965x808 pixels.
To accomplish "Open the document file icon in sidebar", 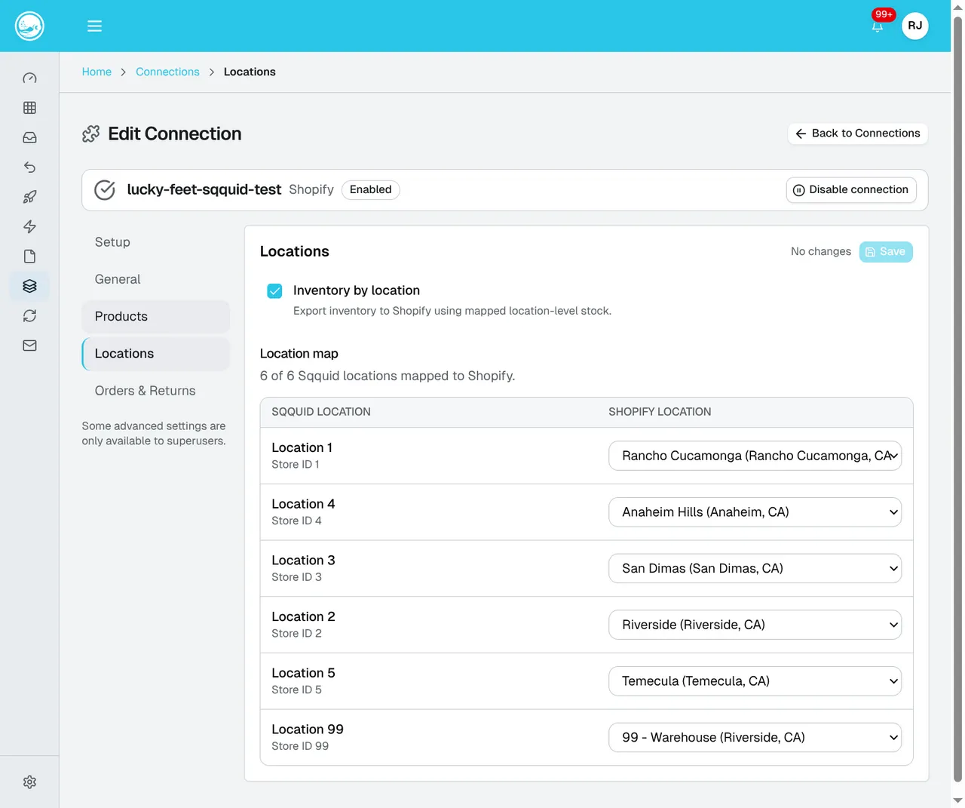I will (29, 257).
